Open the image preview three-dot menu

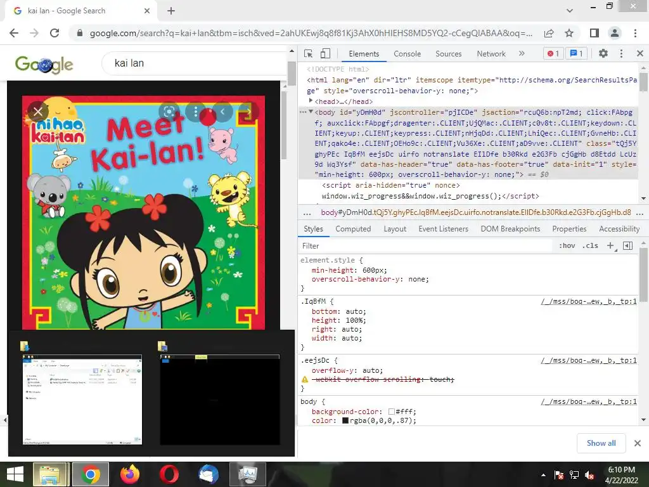pos(195,112)
